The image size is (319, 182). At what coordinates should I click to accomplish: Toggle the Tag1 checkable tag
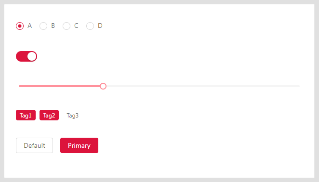pos(26,115)
